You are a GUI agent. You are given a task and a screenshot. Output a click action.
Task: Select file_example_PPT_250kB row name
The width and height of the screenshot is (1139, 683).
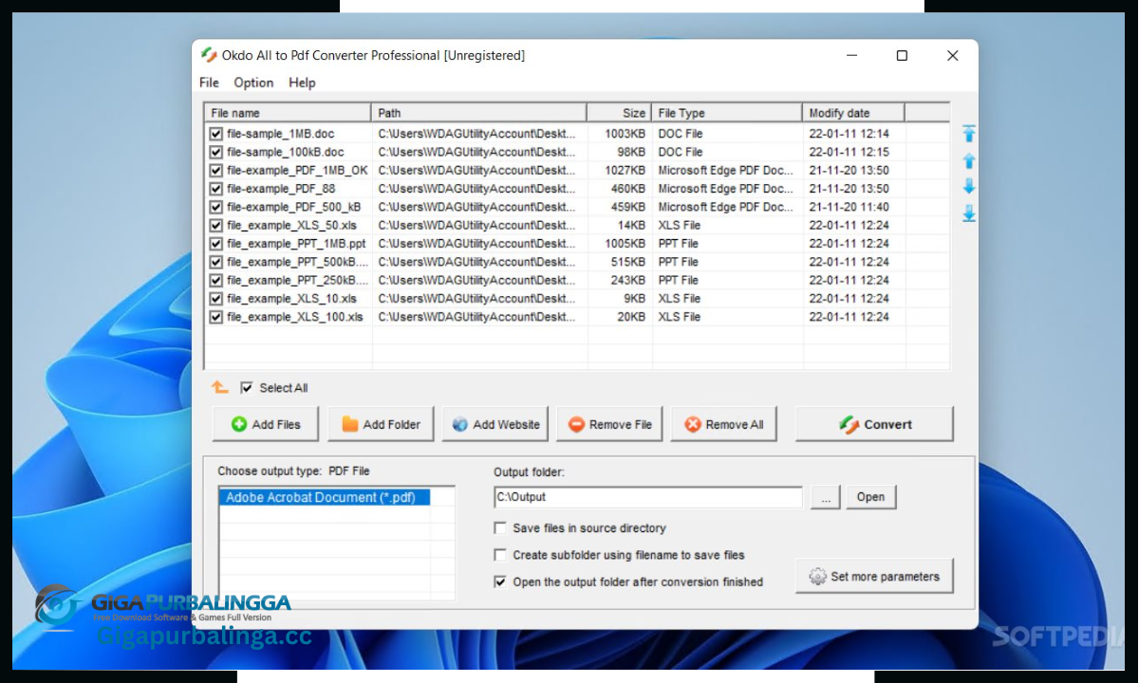(297, 280)
